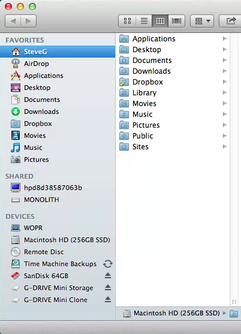The width and height of the screenshot is (241, 334).
Task: Click the Share toolbar button
Action: [x=231, y=21]
